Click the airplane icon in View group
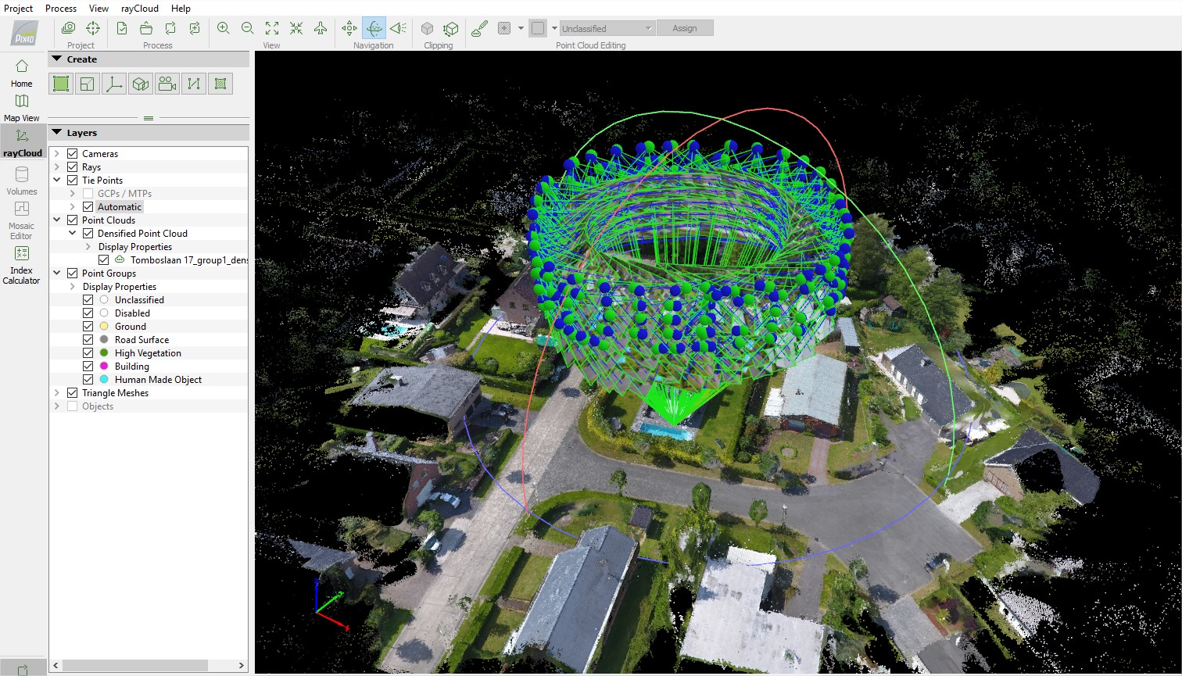Viewport: 1182px width, 676px height. pyautogui.click(x=321, y=28)
